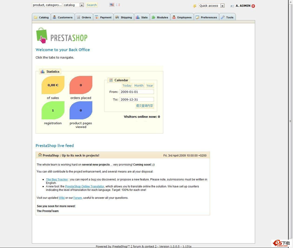This screenshot has width=293, height=248.
Task: Click the product search input field
Action: (47, 5)
